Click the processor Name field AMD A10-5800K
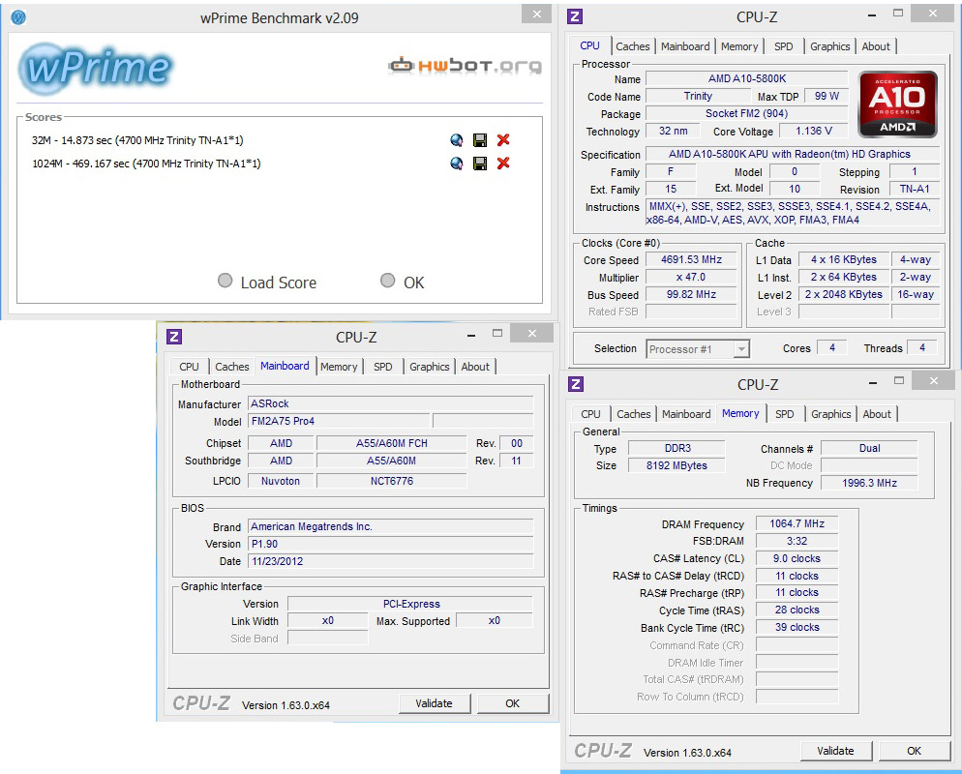The height and width of the screenshot is (774, 962). pos(746,78)
